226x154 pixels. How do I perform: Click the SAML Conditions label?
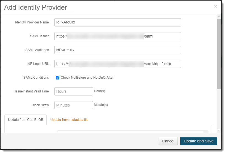[x=36, y=78]
